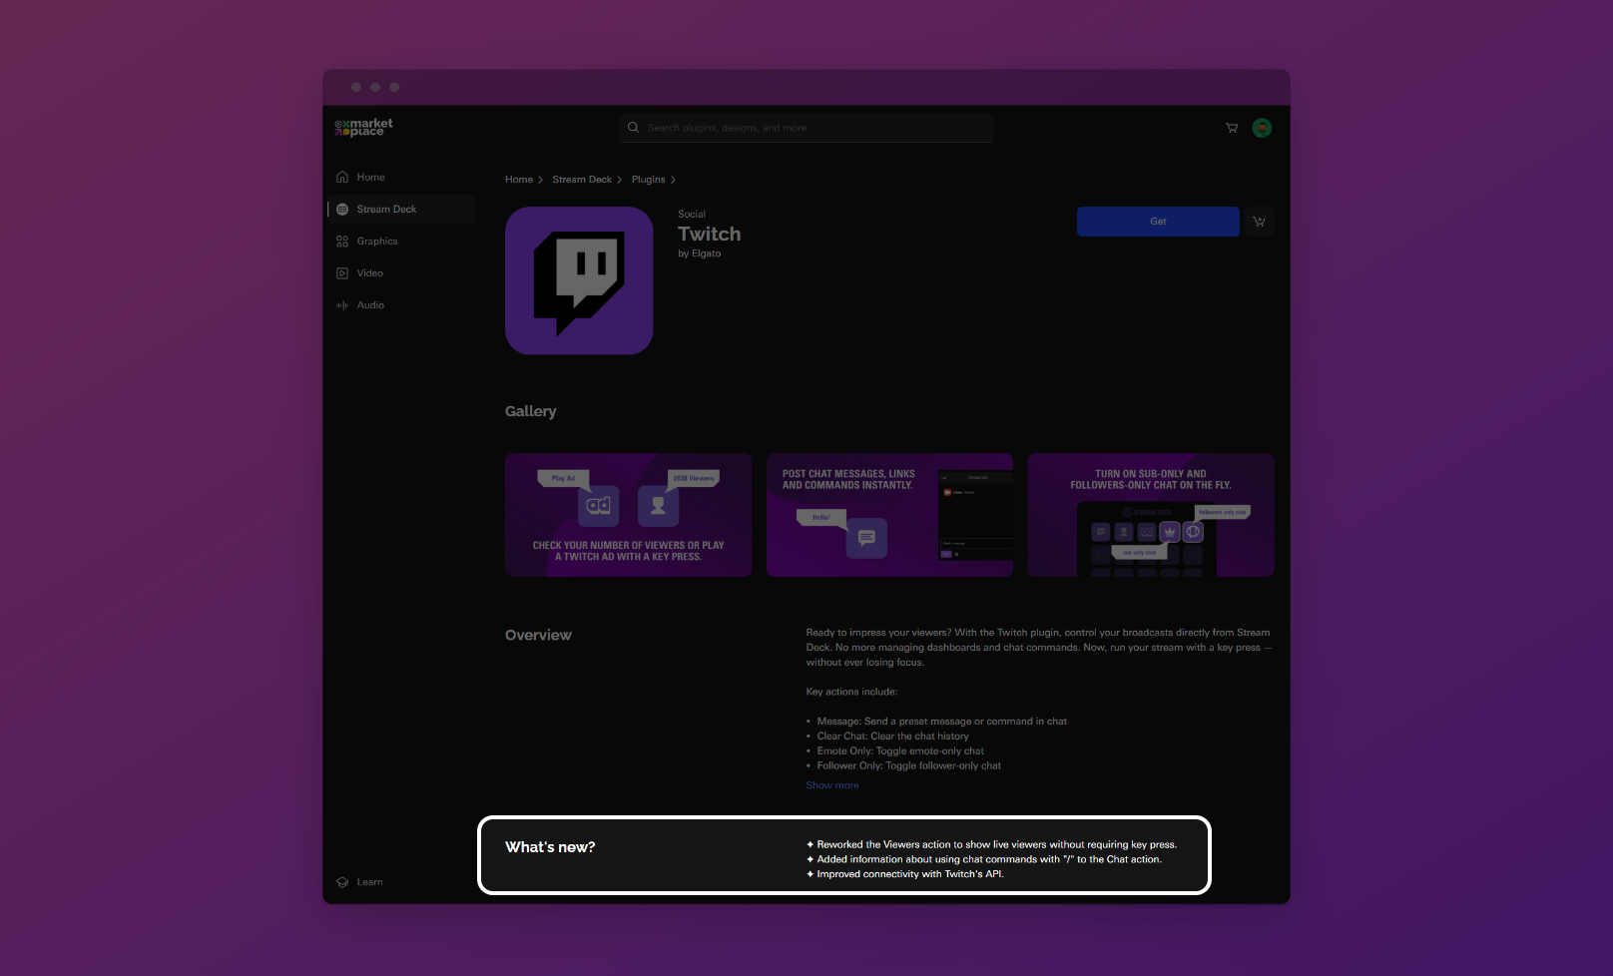Click the Marketplace logo

(363, 128)
